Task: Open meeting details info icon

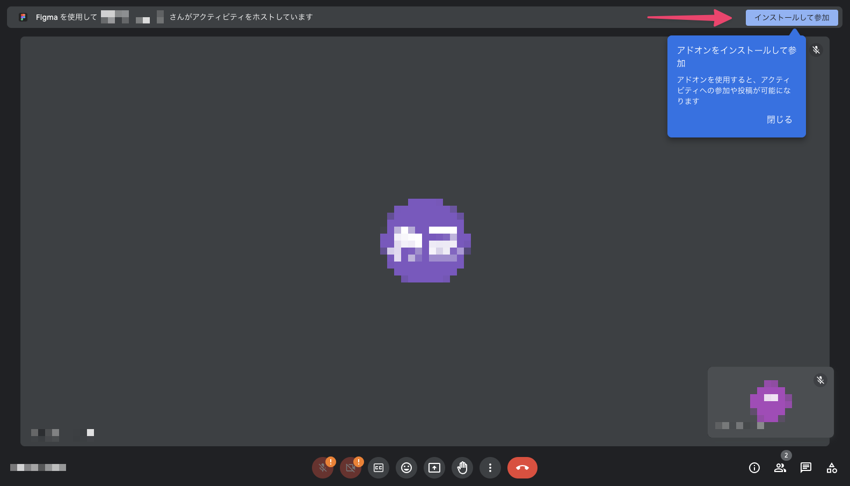Action: click(x=754, y=468)
